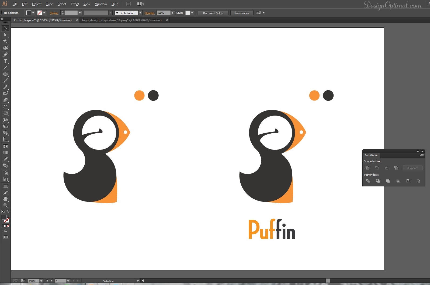Open the Object menu
This screenshot has height=285, width=430.
[x=37, y=4]
